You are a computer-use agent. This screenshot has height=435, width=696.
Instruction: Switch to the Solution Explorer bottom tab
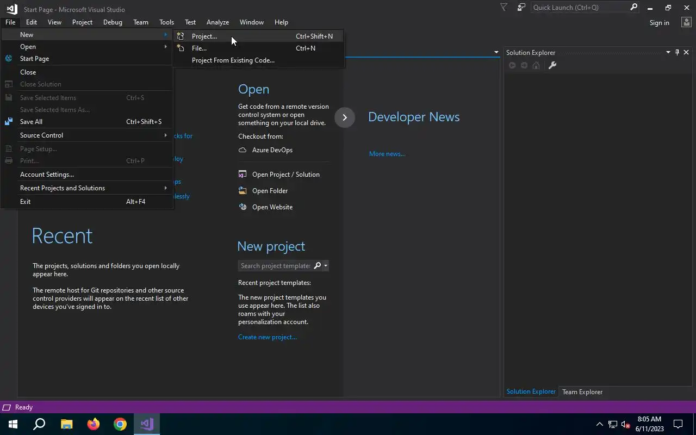pos(531,391)
